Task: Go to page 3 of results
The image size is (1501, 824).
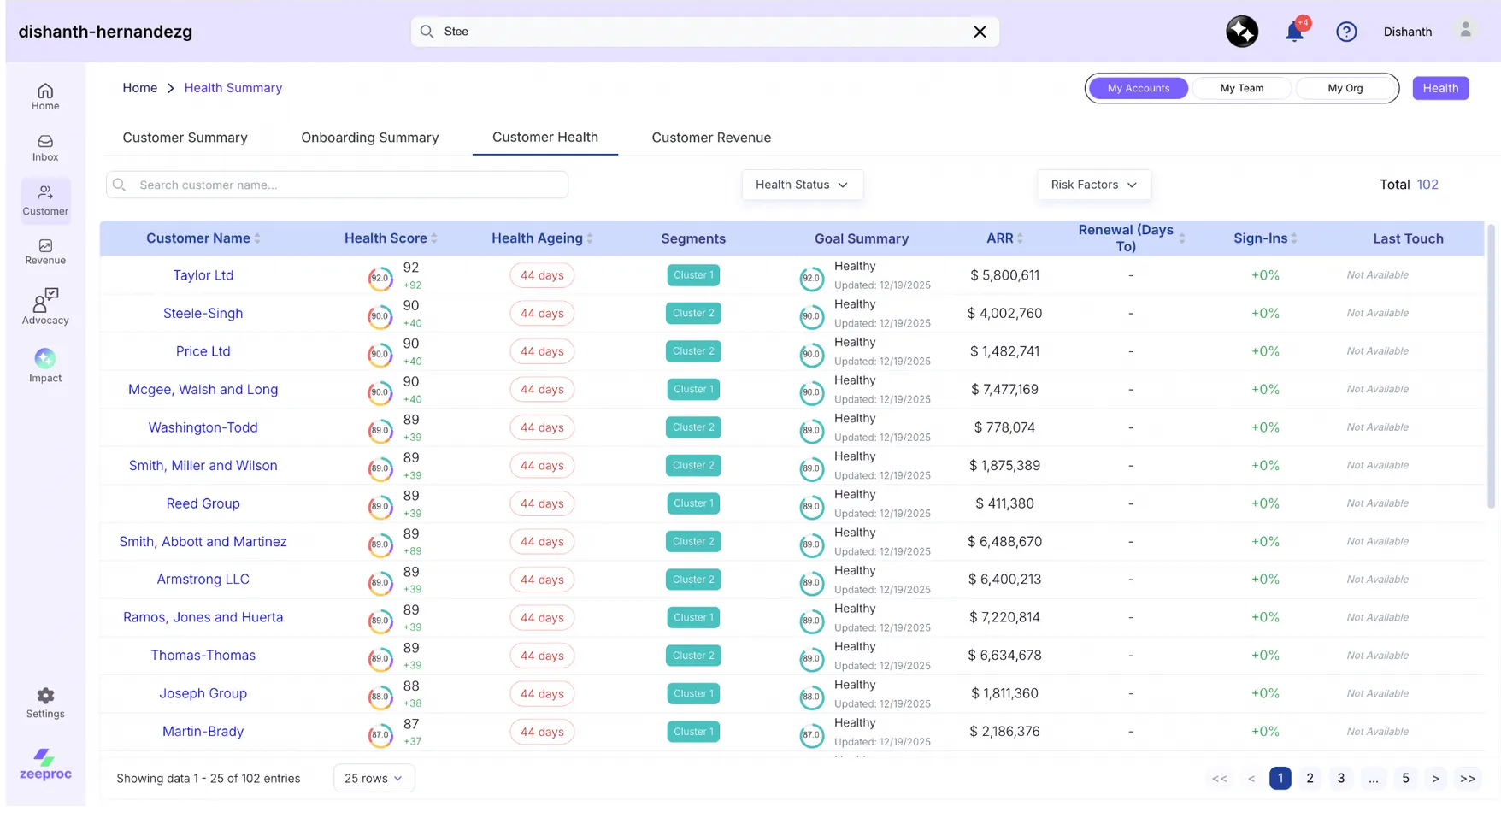Action: point(1340,778)
